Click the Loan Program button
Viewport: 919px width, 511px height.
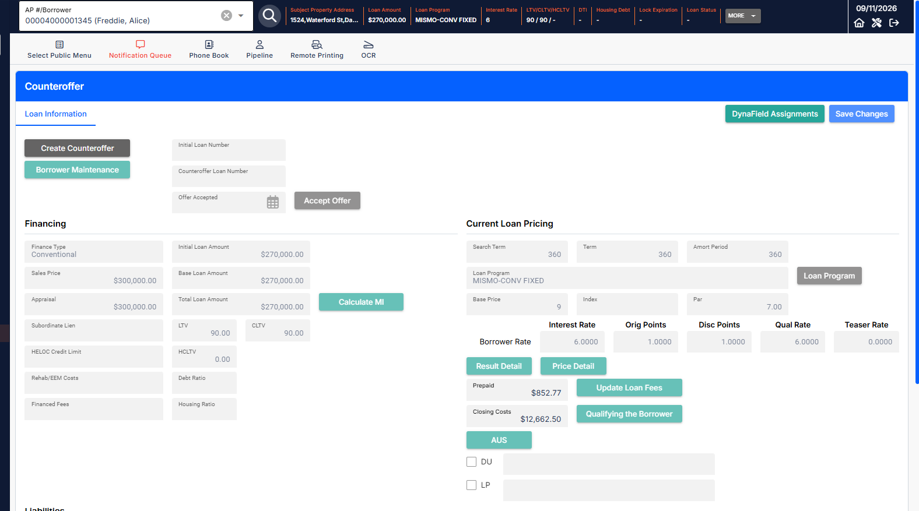829,276
